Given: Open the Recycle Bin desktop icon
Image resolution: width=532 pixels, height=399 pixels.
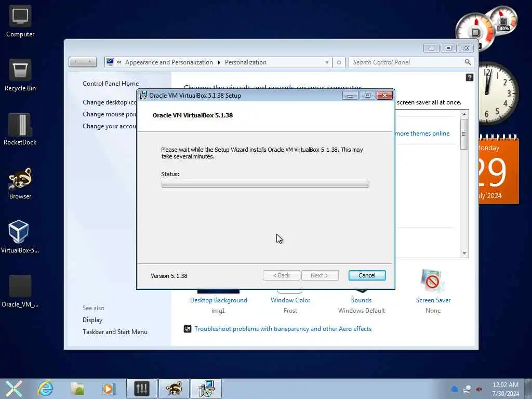Looking at the screenshot, I should tap(20, 75).
